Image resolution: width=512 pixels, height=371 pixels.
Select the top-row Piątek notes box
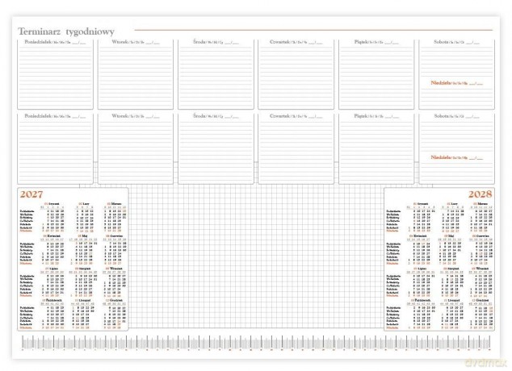pos(376,74)
